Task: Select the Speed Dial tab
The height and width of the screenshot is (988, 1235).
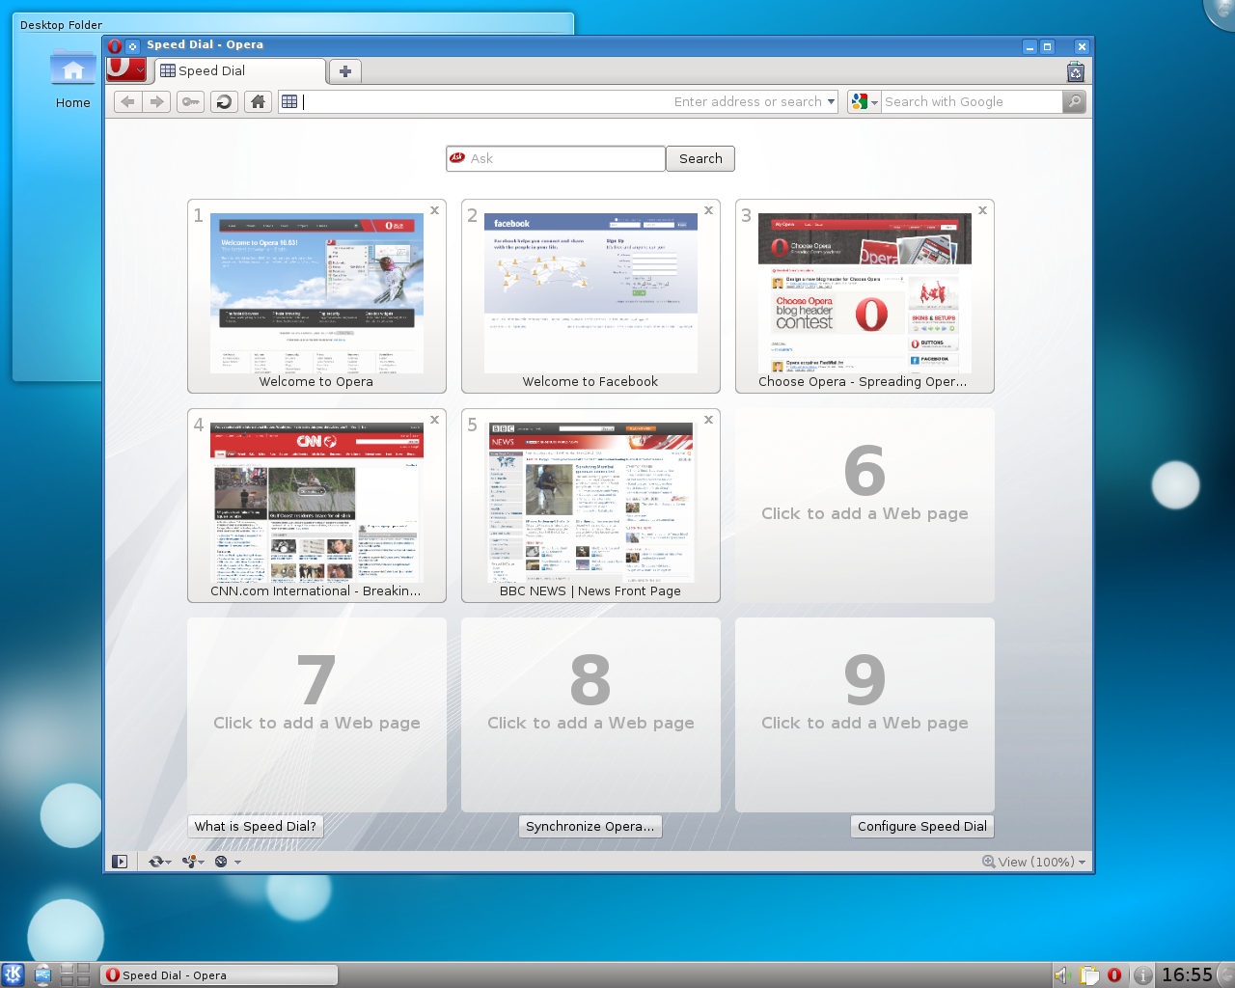Action: (239, 70)
